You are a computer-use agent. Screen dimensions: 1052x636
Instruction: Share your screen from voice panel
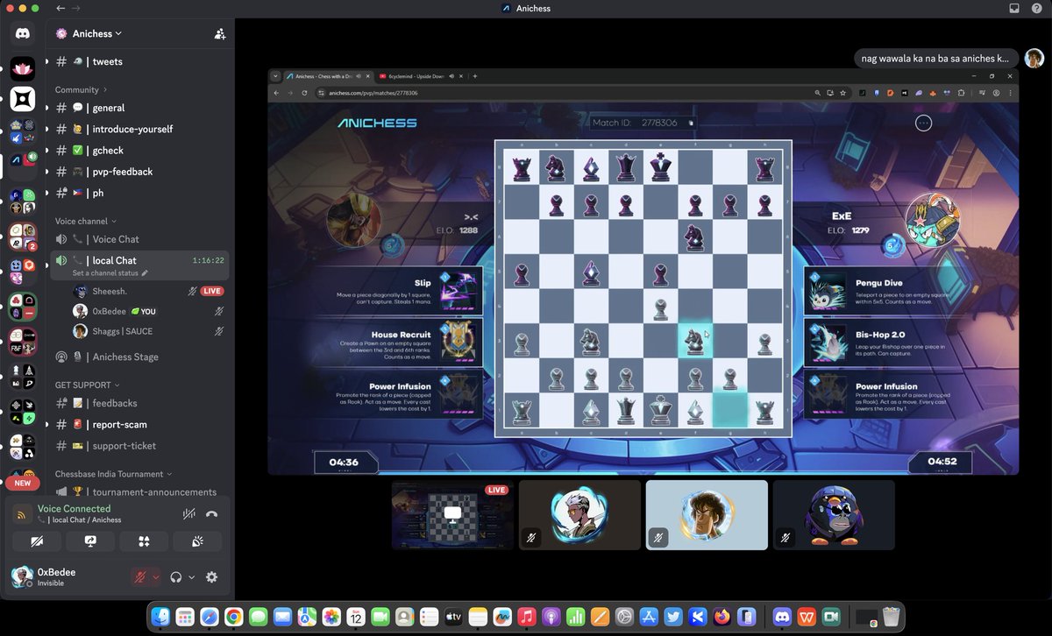(x=90, y=541)
